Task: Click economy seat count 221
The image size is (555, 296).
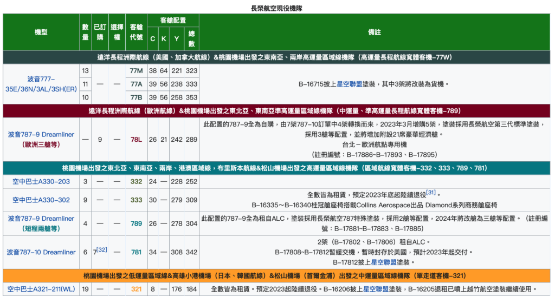Action: [177, 71]
